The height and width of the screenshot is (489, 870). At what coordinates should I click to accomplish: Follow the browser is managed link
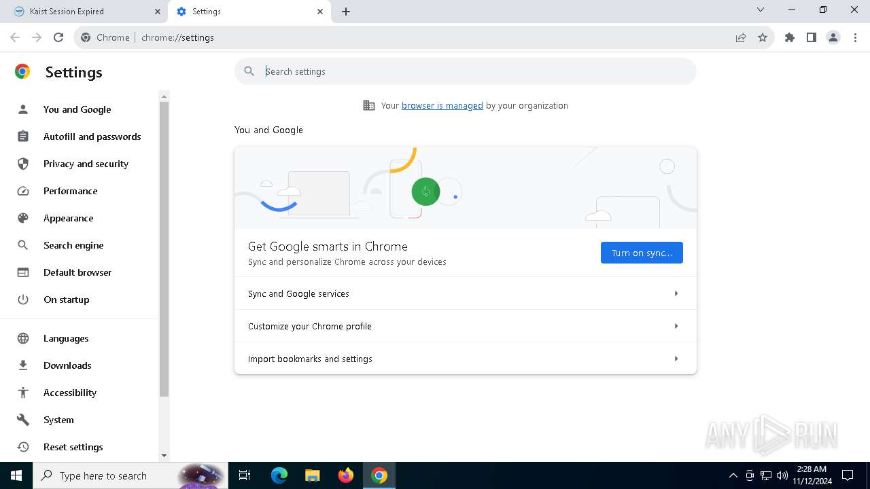click(x=442, y=105)
